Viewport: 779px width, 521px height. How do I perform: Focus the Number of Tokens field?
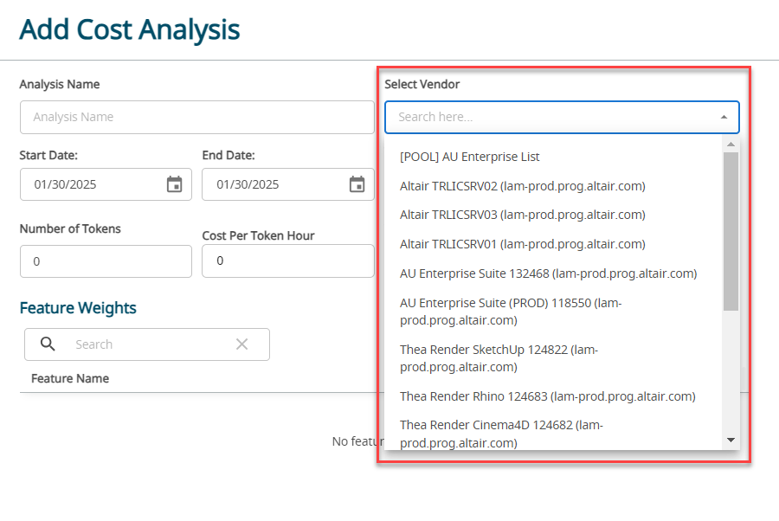pyautogui.click(x=106, y=261)
